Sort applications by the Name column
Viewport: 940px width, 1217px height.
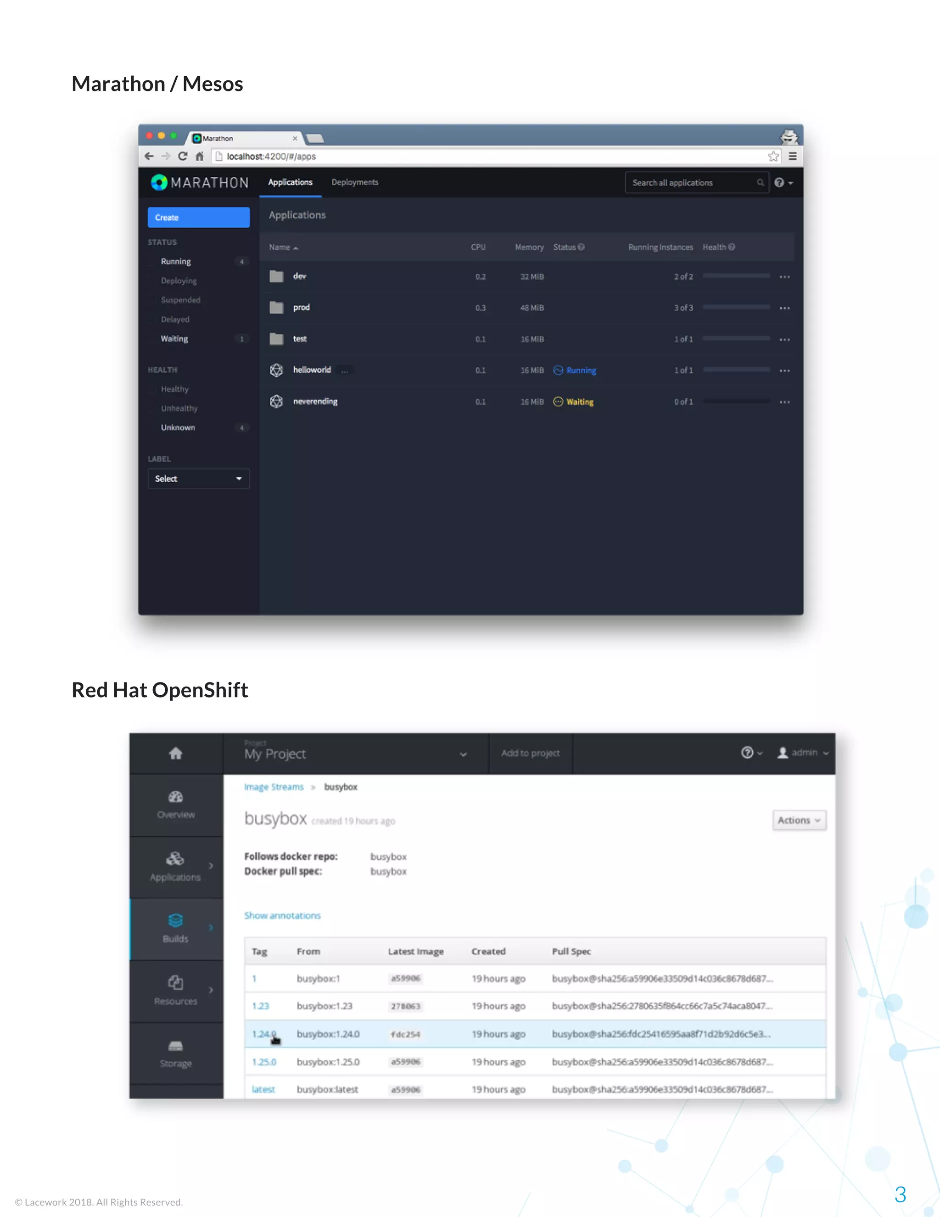[x=284, y=247]
